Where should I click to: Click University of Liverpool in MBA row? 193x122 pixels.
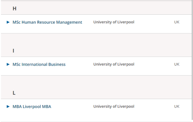(x=114, y=106)
